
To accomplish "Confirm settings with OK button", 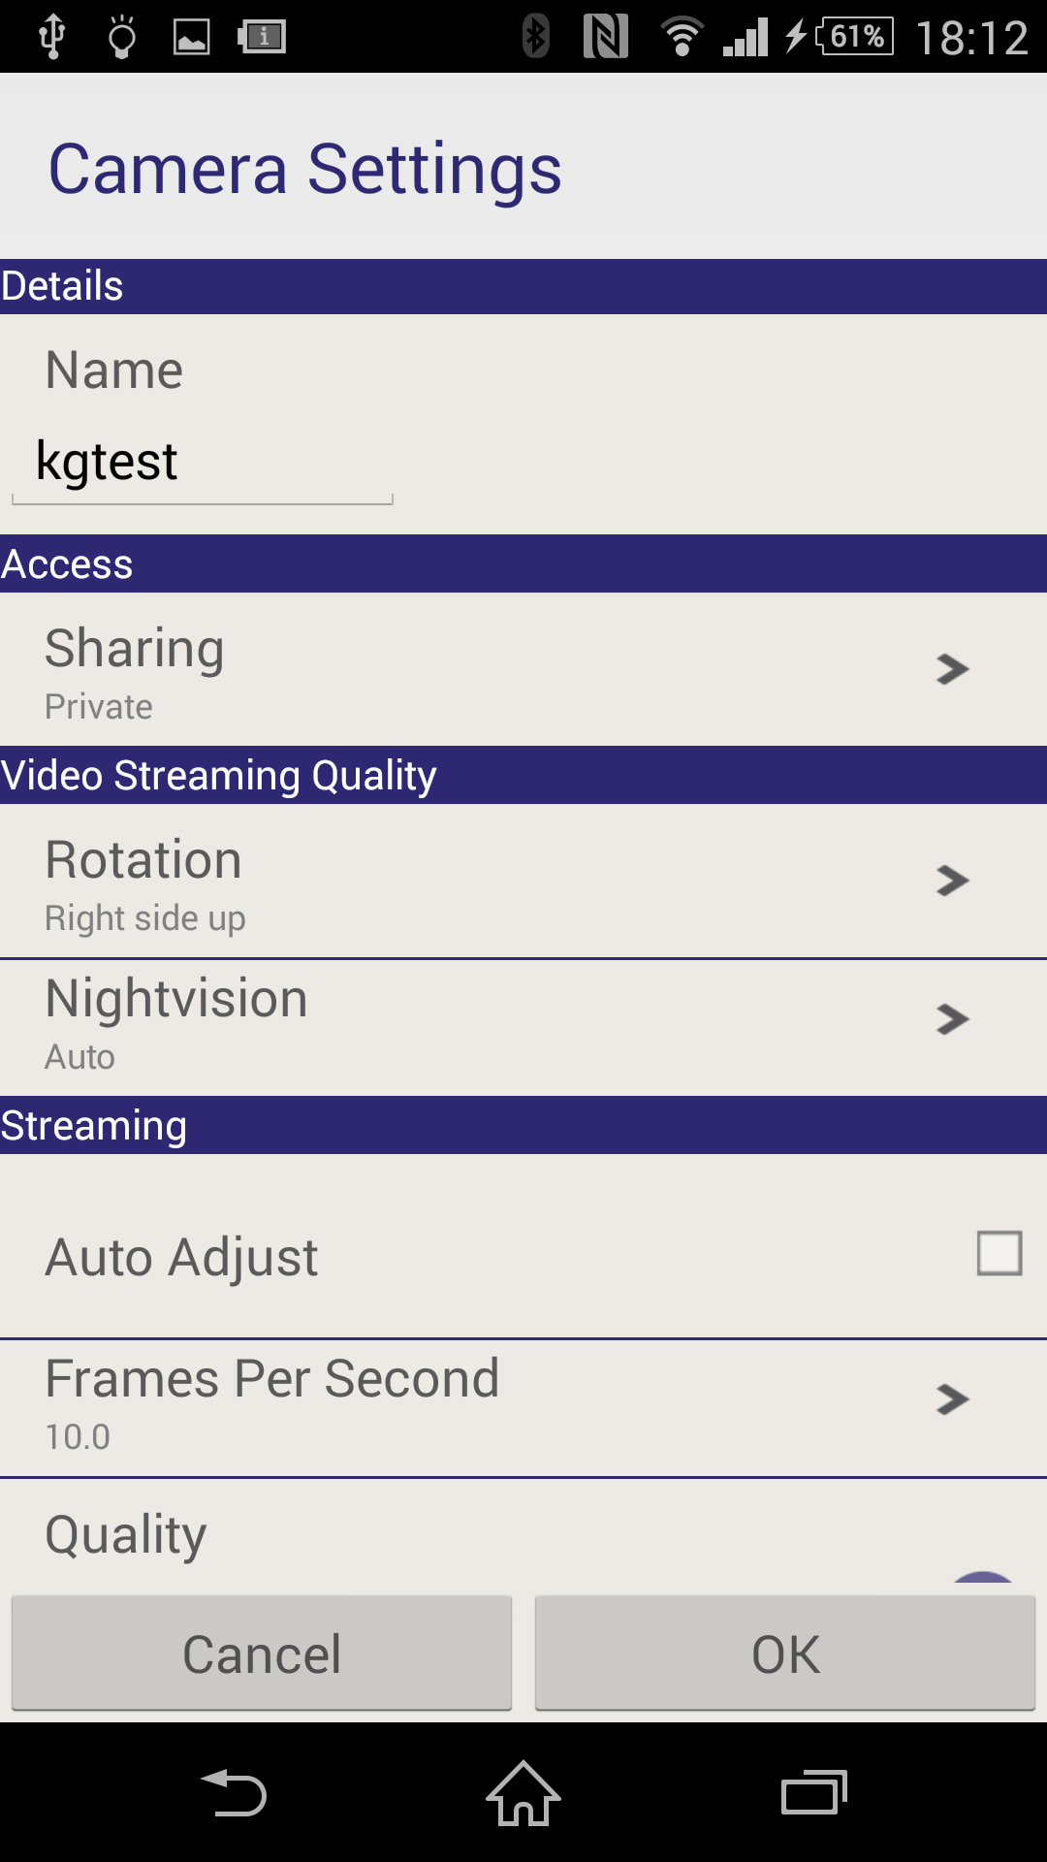I will point(785,1653).
